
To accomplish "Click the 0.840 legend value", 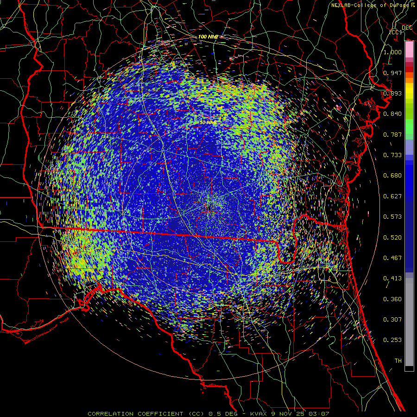I will pyautogui.click(x=392, y=114).
